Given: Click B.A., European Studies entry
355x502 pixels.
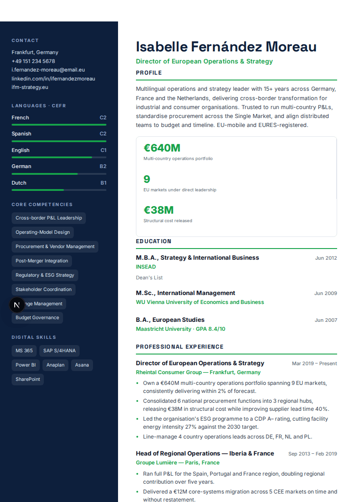Looking at the screenshot, I should [x=170, y=320].
